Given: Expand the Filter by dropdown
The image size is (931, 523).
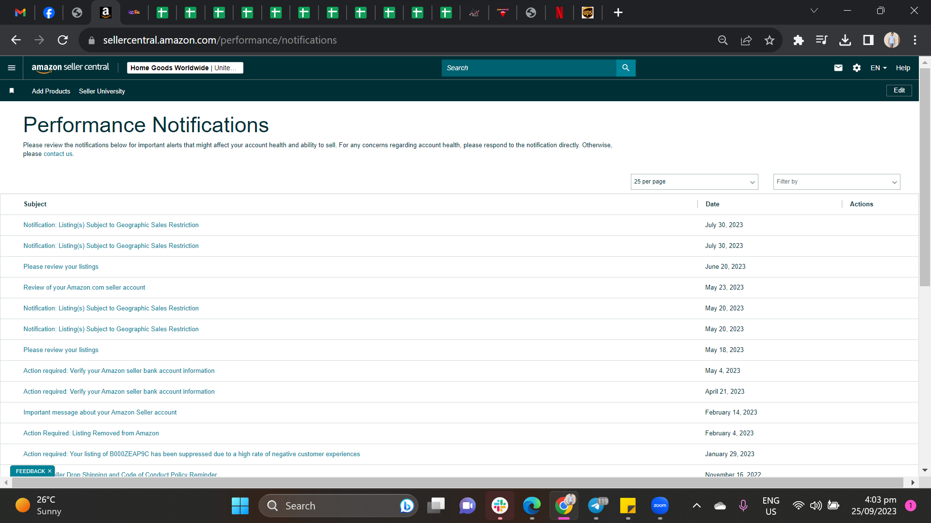Looking at the screenshot, I should (836, 182).
